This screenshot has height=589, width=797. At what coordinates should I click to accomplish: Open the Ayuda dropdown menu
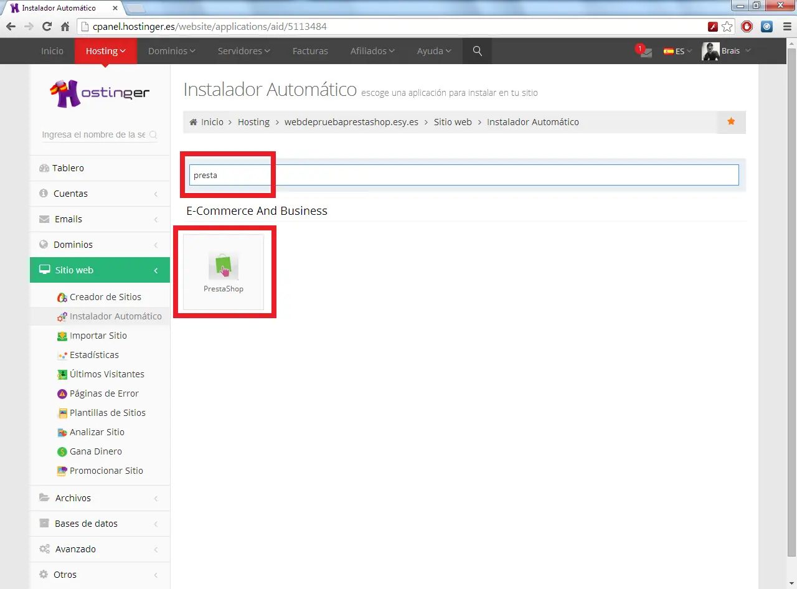point(435,51)
